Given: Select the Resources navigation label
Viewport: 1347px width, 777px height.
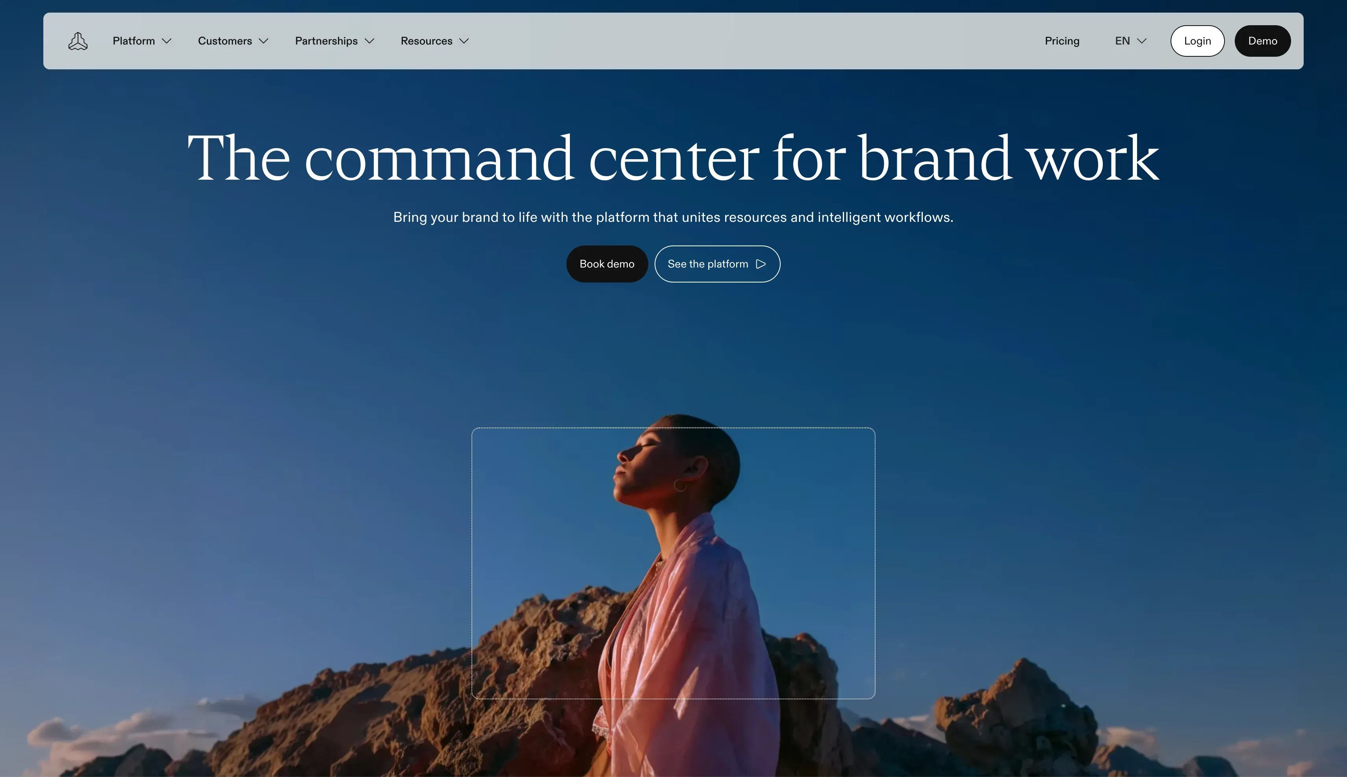Looking at the screenshot, I should 426,41.
